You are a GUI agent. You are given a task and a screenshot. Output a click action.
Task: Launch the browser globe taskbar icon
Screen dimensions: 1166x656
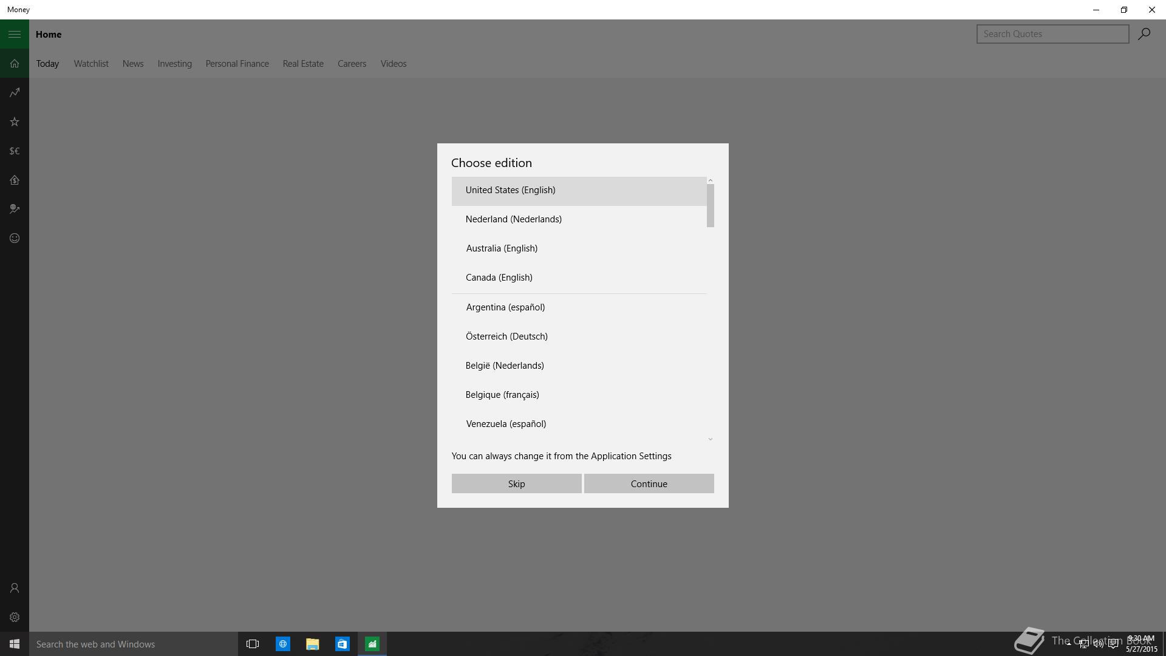(282, 644)
